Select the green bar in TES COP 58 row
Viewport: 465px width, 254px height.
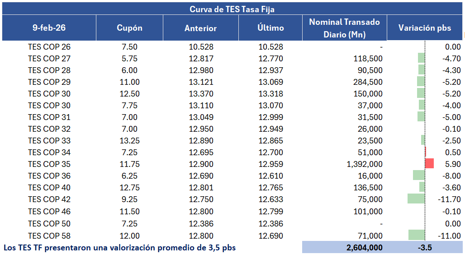click(417, 236)
